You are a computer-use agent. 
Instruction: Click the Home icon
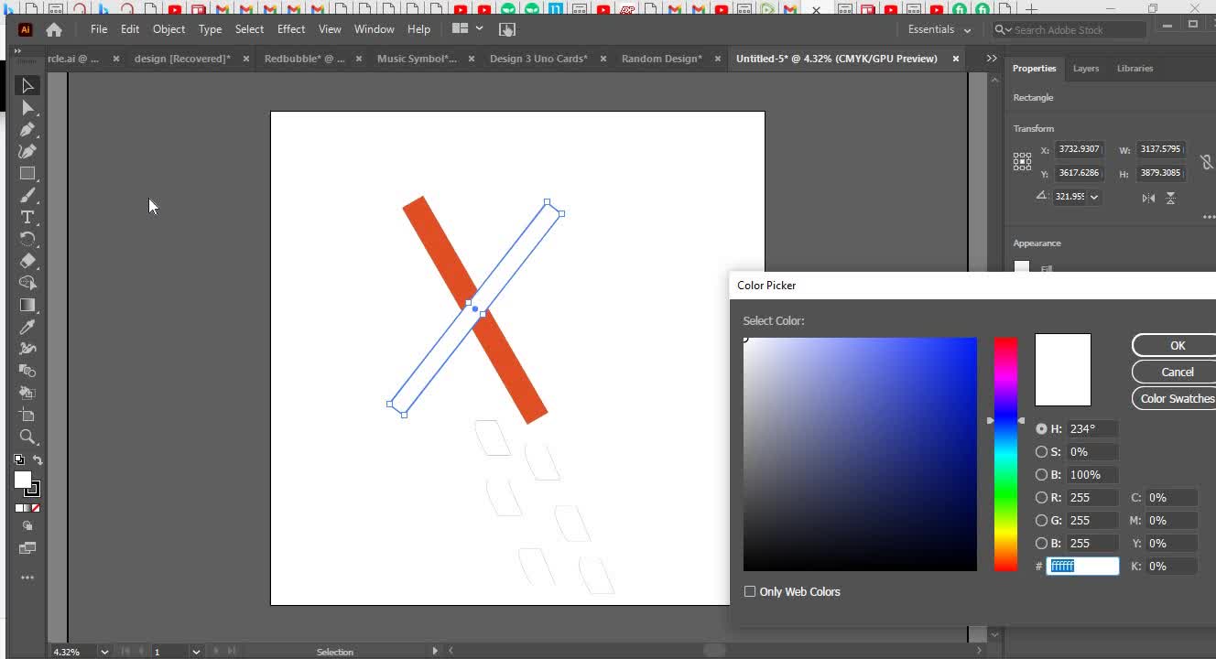(54, 29)
